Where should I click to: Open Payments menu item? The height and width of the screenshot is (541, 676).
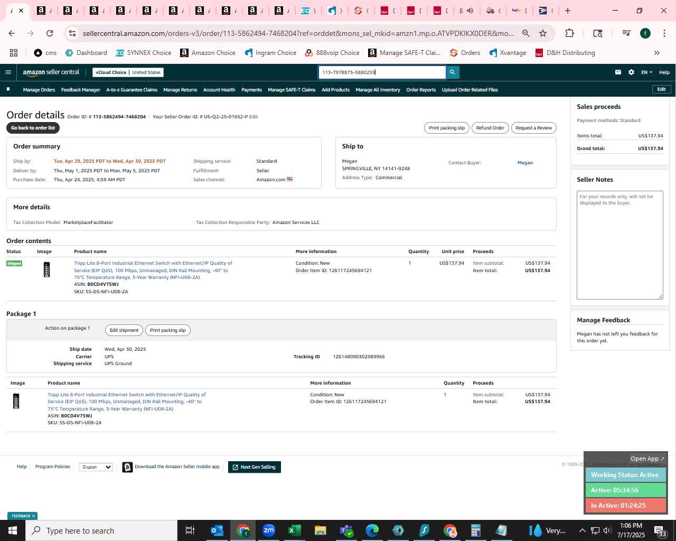[251, 90]
